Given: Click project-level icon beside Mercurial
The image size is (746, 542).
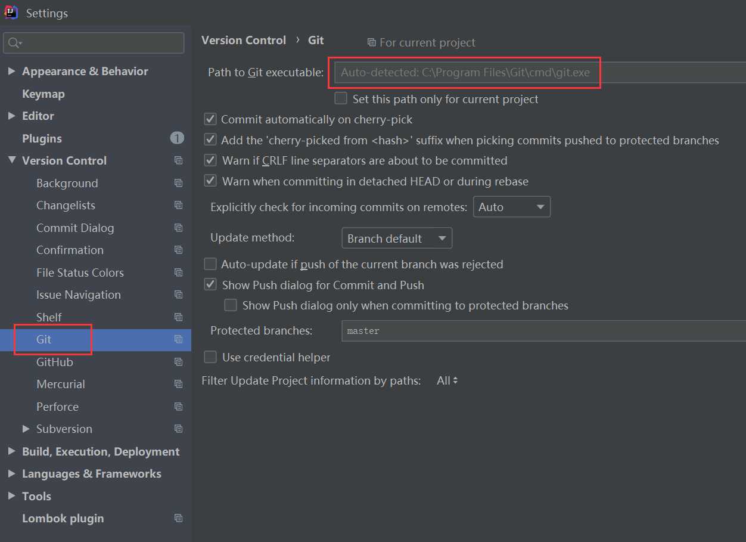Looking at the screenshot, I should click(x=178, y=384).
